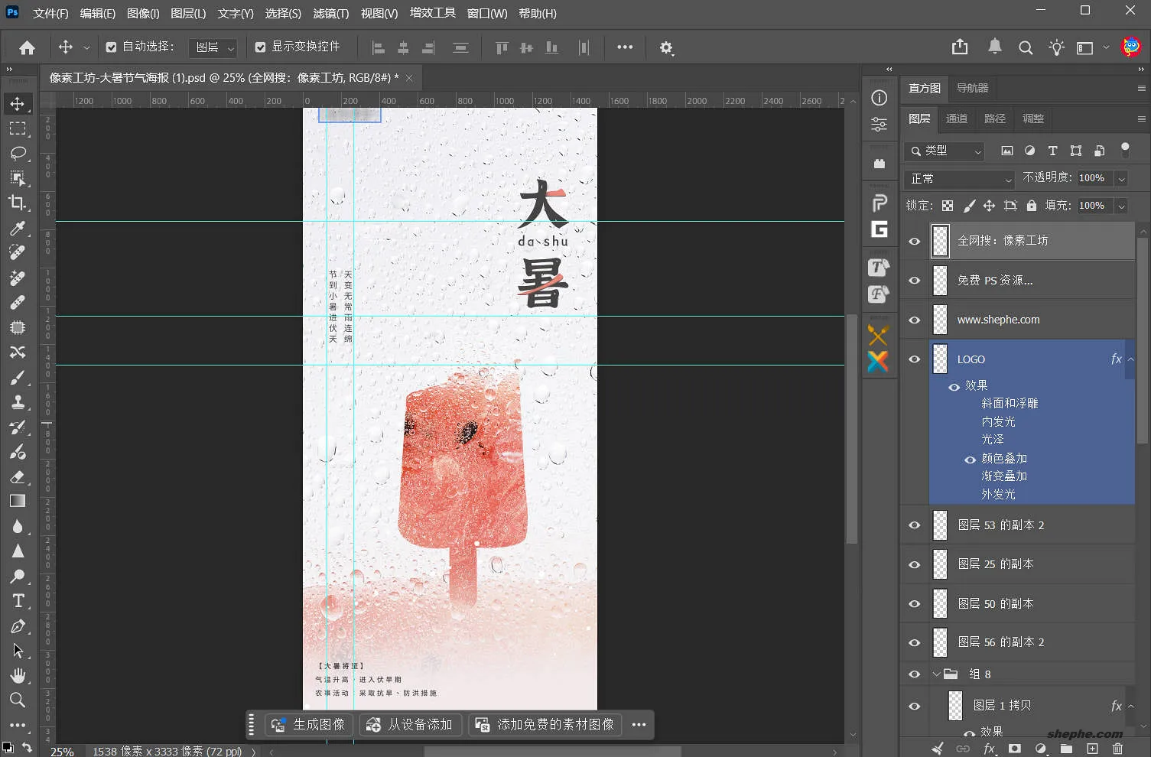Select the Move tool in the toolbox
1151x757 pixels.
tap(18, 103)
